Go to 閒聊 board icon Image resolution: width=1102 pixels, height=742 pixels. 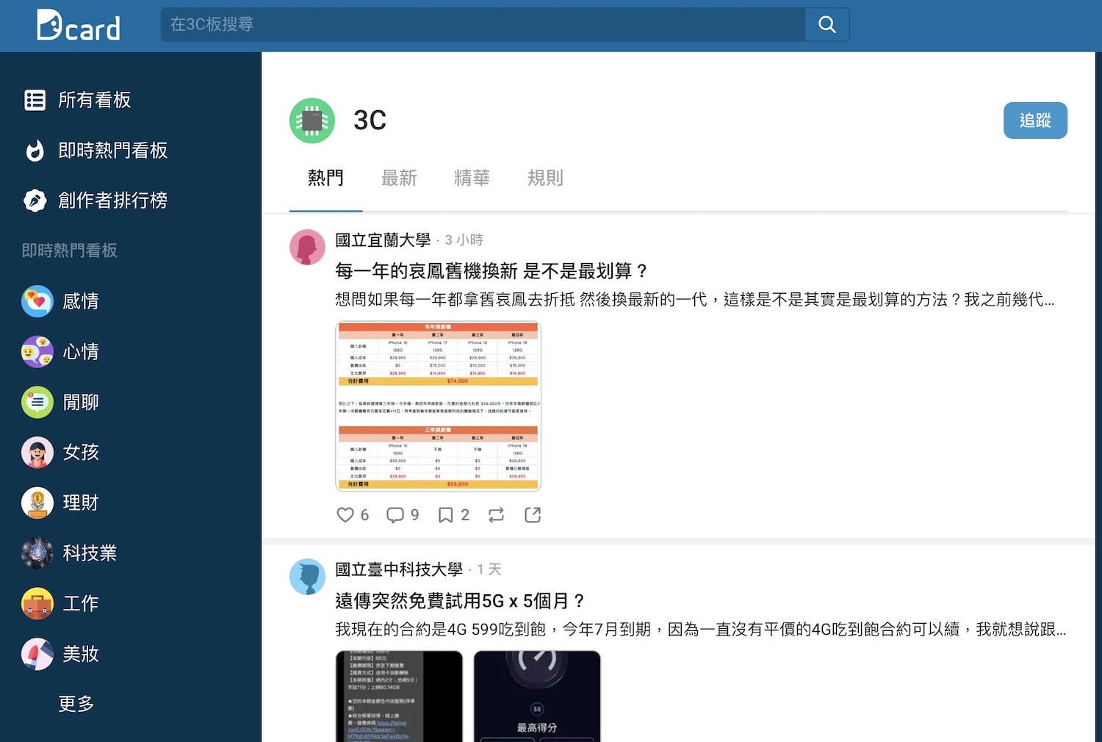(x=37, y=402)
